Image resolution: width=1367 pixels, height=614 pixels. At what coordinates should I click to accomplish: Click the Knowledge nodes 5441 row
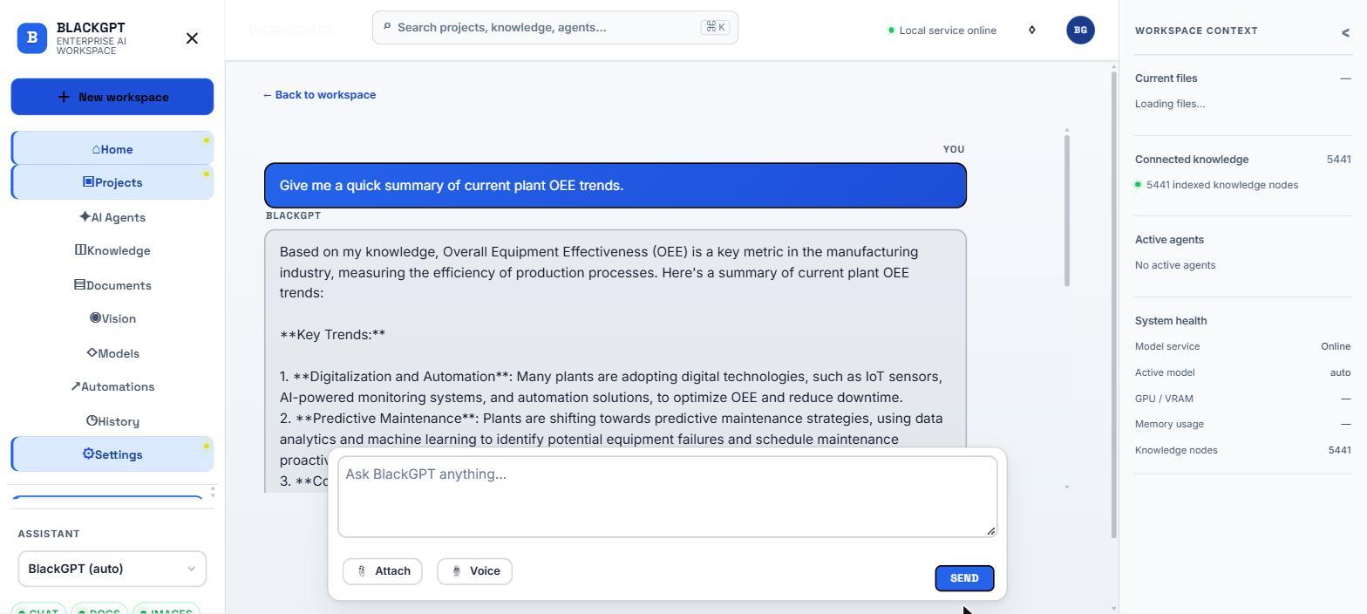coord(1243,450)
